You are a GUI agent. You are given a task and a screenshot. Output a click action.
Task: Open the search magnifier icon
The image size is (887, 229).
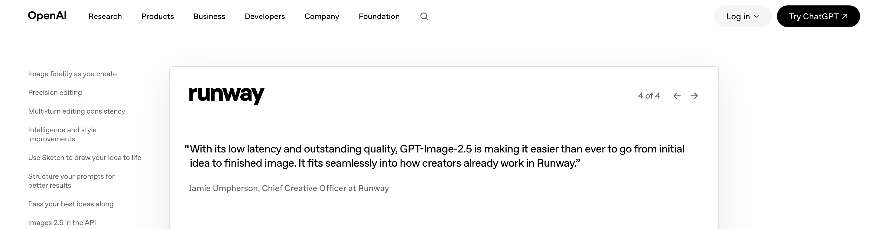click(424, 16)
